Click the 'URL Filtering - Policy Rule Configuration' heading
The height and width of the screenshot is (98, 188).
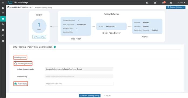coord(33,47)
